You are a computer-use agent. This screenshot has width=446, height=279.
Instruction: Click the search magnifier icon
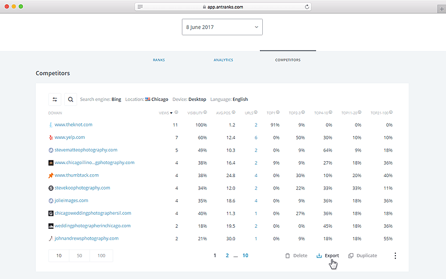click(x=71, y=100)
